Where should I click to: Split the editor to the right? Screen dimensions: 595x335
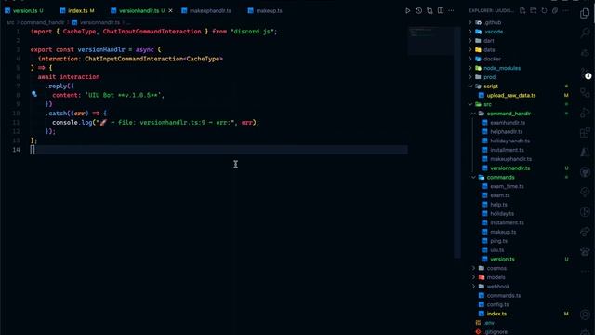(441, 10)
